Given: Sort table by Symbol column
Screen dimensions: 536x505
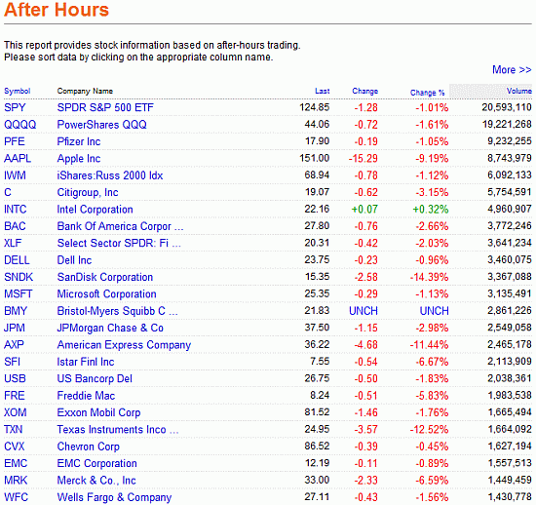Looking at the screenshot, I should (x=18, y=91).
